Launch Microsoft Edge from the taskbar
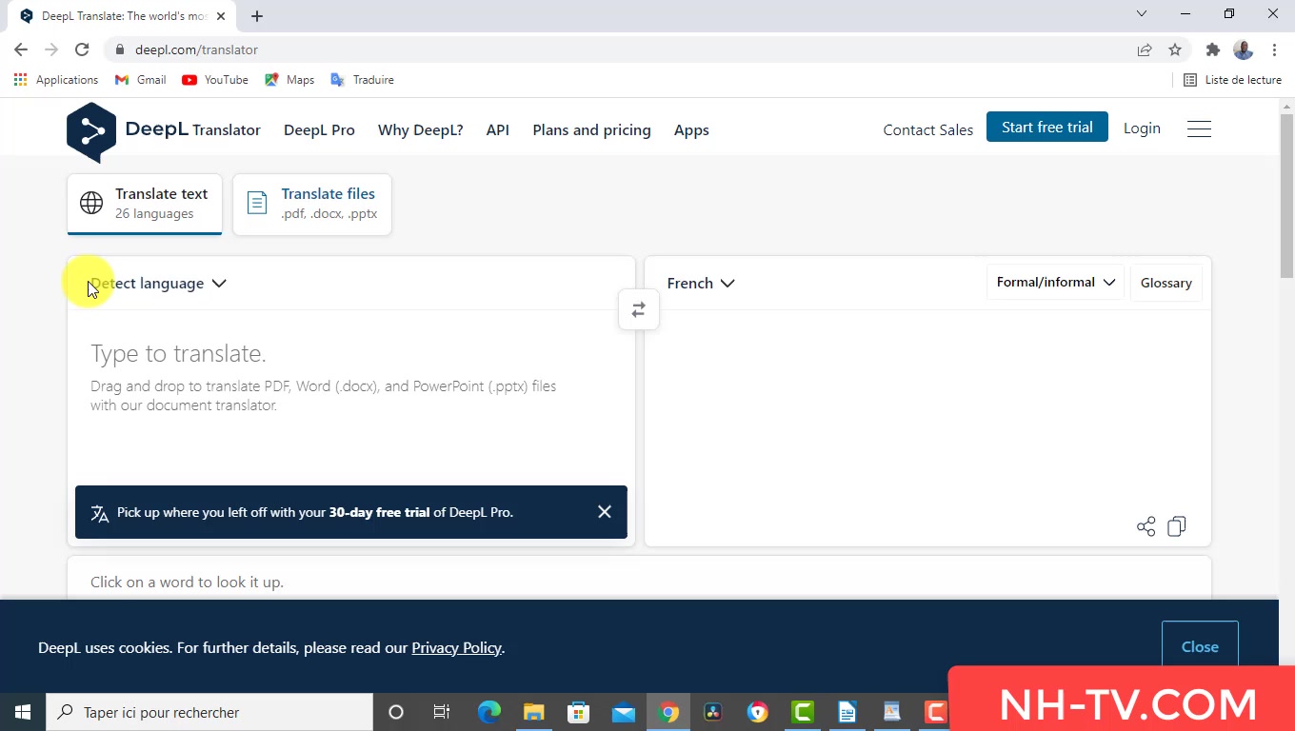Screen dimensions: 1295x731 point(488,712)
